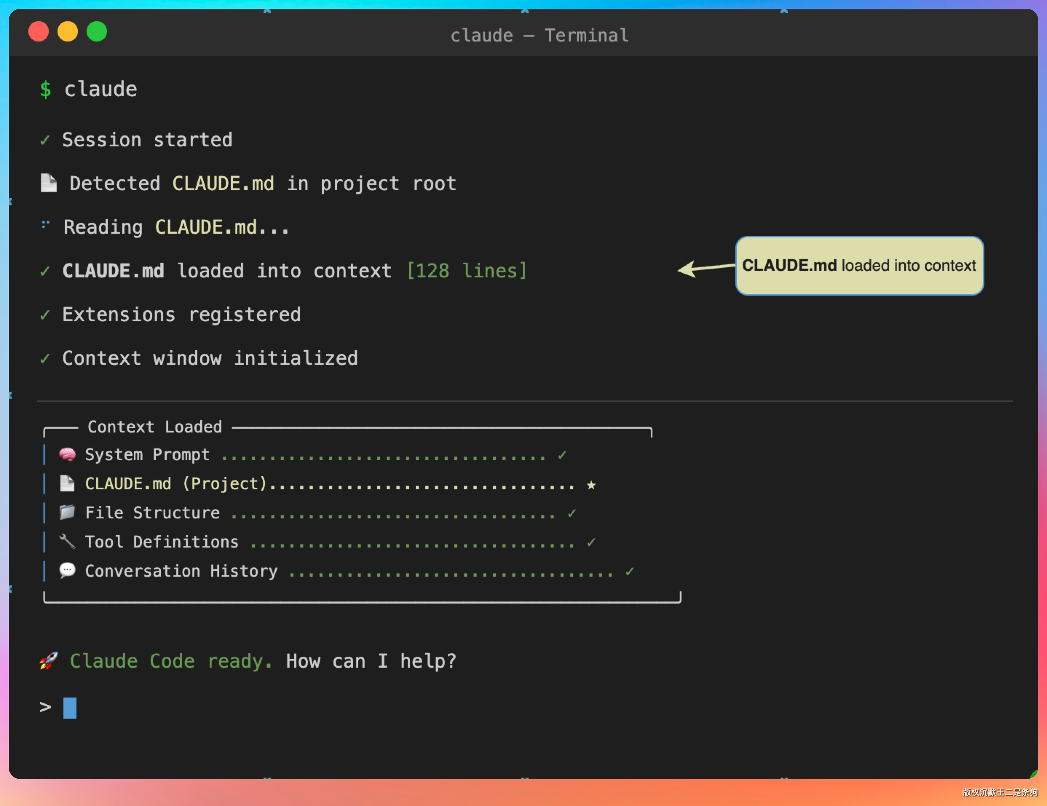Click the document icon beside CLAUDE.md (Project)

tap(67, 483)
